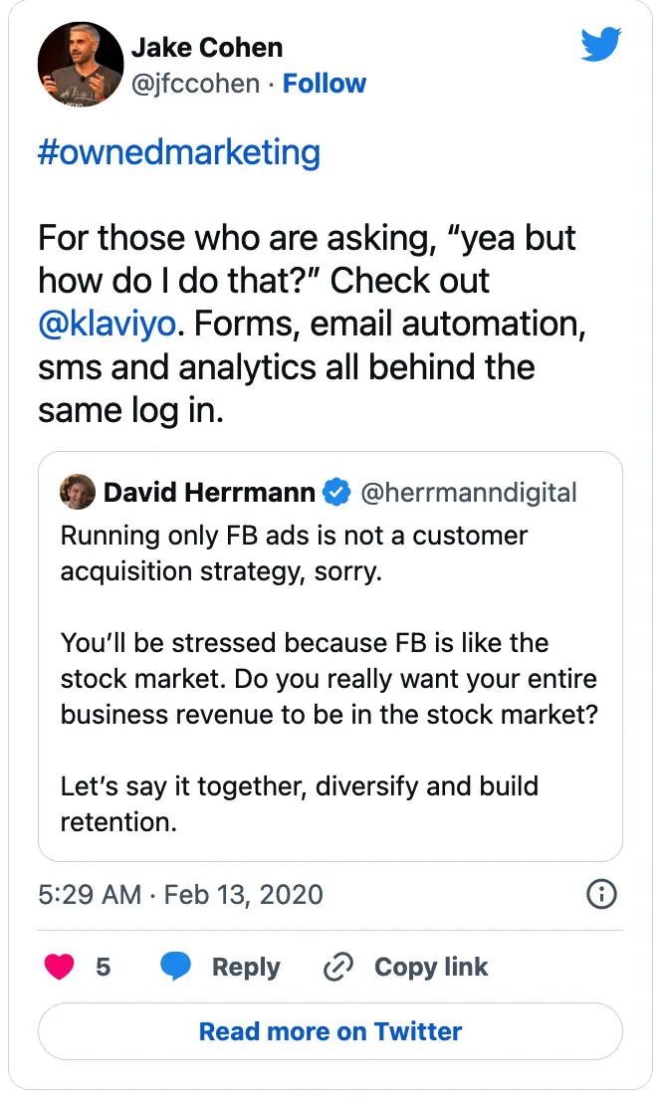Click David Herrmann's small avatar
Viewport: 663px width, 1101px height.
click(x=78, y=492)
